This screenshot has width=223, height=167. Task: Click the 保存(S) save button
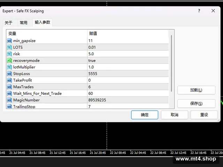[x=196, y=104]
